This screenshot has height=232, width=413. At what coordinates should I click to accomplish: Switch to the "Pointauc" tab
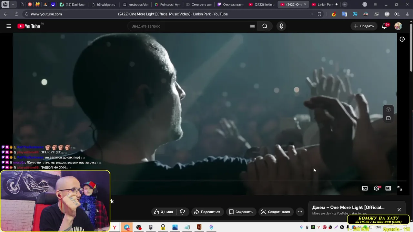[167, 5]
